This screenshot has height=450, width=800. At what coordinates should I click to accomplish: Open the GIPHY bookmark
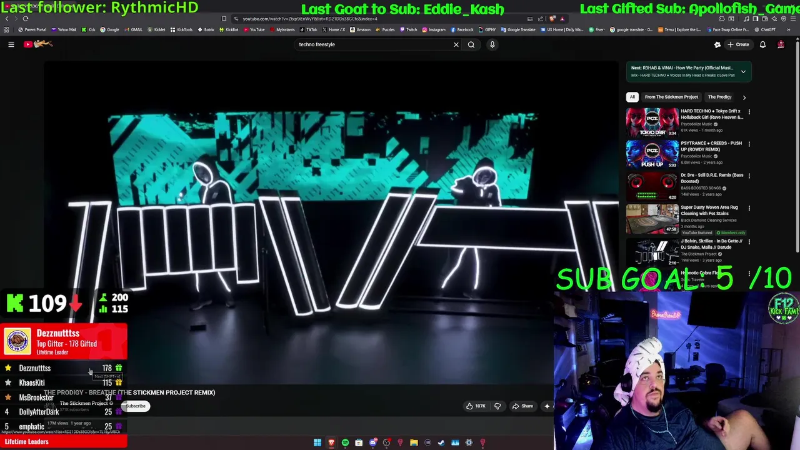(x=487, y=29)
